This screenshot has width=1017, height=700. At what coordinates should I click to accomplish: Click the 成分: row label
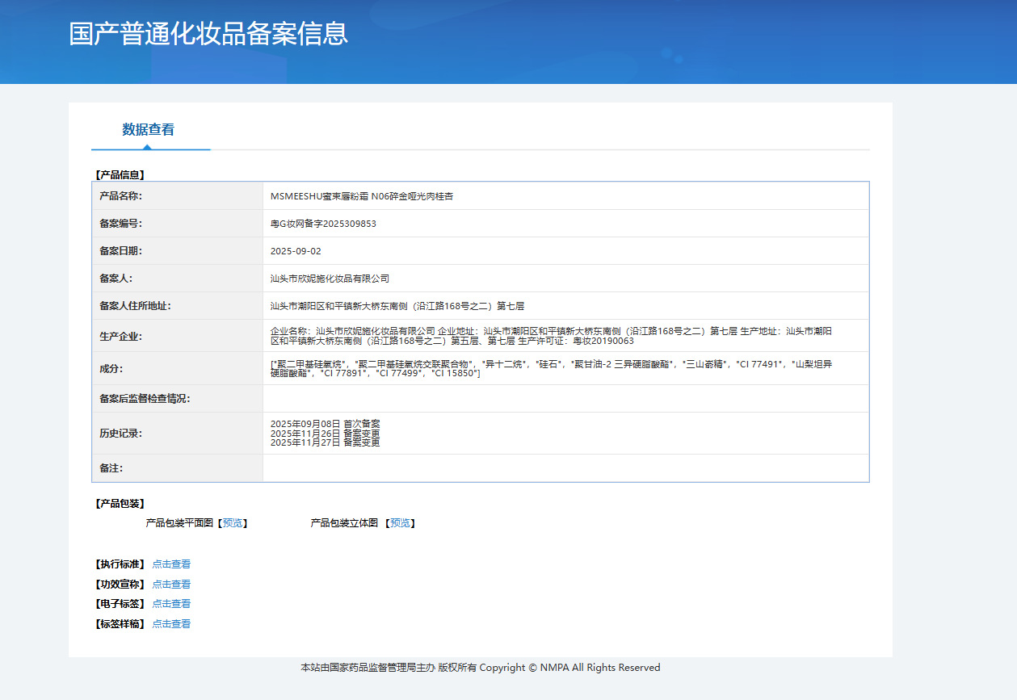pyautogui.click(x=111, y=369)
